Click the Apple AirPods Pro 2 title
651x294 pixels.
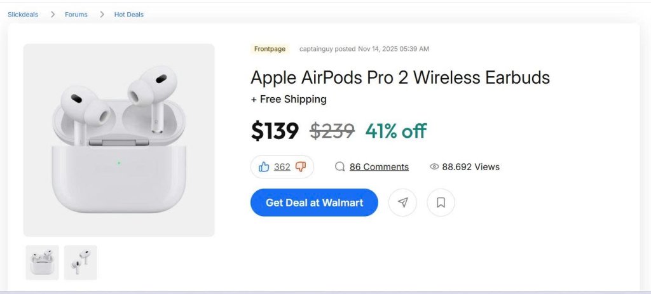[x=400, y=78]
